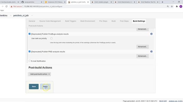Jump to Build Environment tab
Image resolution: width=183 pixels, height=102 pixels.
click(88, 21)
